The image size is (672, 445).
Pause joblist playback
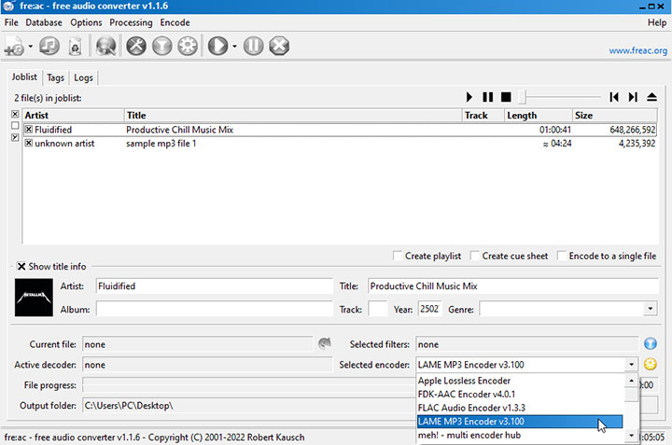click(488, 97)
